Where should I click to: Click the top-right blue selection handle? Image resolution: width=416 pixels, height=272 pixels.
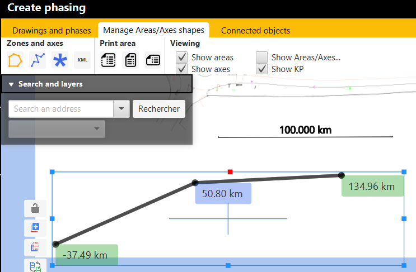pos(404,172)
